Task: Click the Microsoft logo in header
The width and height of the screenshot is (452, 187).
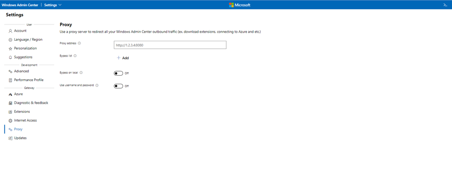Action: 239,5
